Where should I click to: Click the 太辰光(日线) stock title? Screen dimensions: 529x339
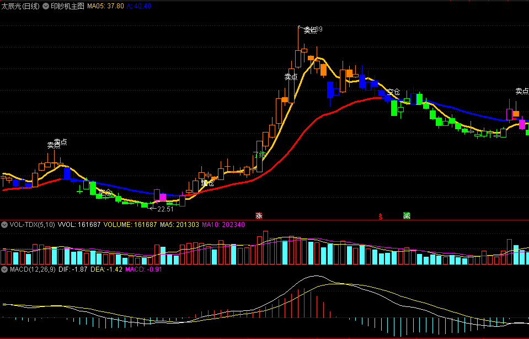click(21, 6)
